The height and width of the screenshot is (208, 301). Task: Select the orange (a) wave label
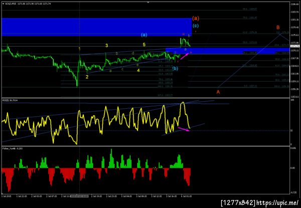pos(196,19)
